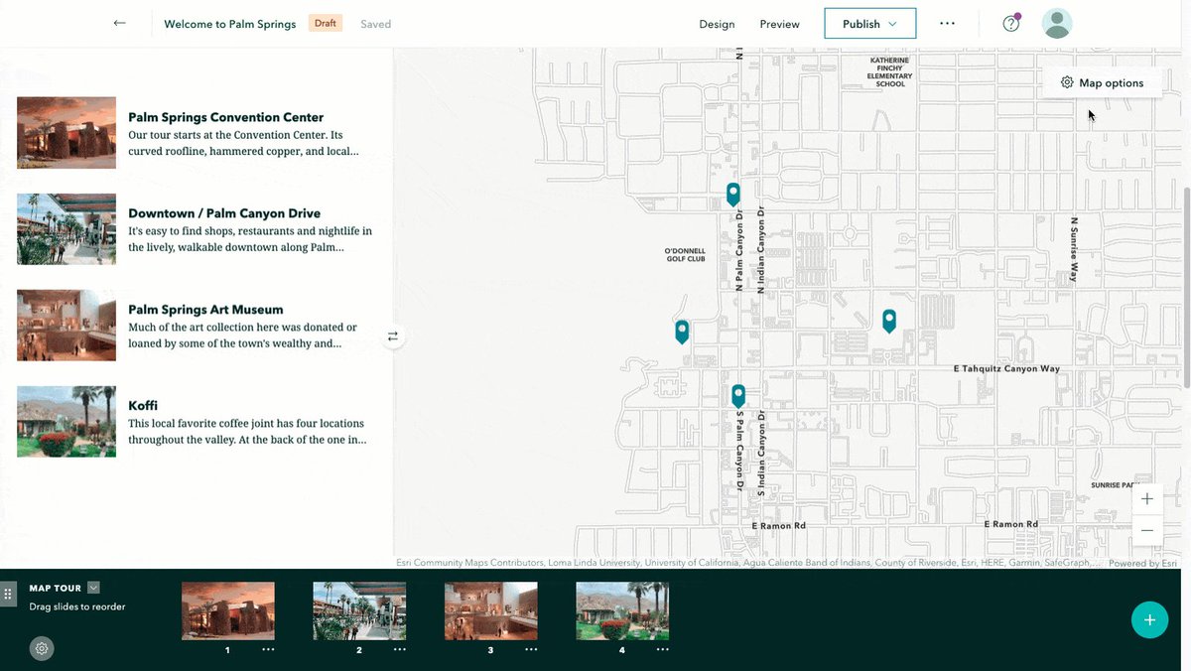Viewport: 1191px width, 671px height.
Task: Select the map marker near E Tahquitz Canyon Way
Action: click(888, 323)
